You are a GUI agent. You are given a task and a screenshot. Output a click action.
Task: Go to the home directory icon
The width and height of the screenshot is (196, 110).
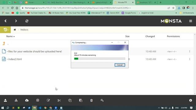click(x=15, y=30)
